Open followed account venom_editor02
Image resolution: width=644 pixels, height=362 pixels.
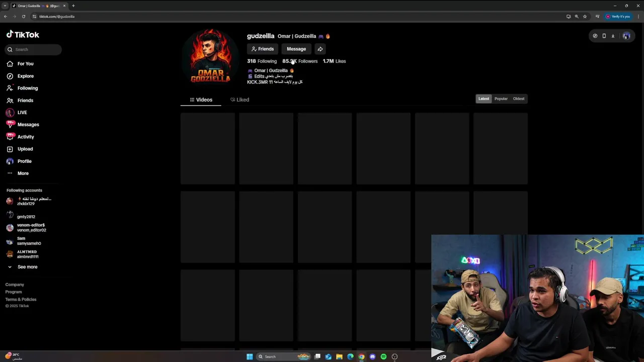tap(26, 228)
